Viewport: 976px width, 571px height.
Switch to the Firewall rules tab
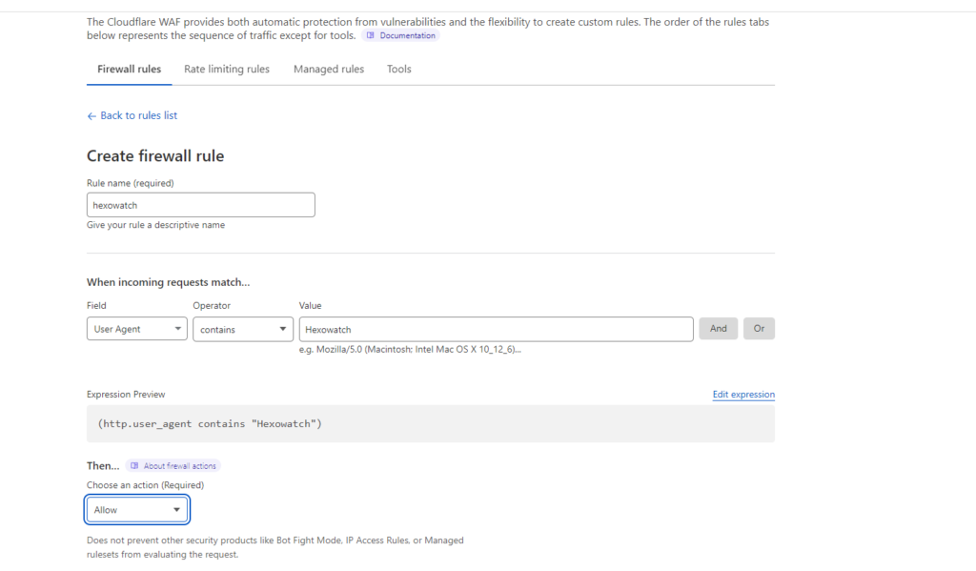[x=129, y=70]
